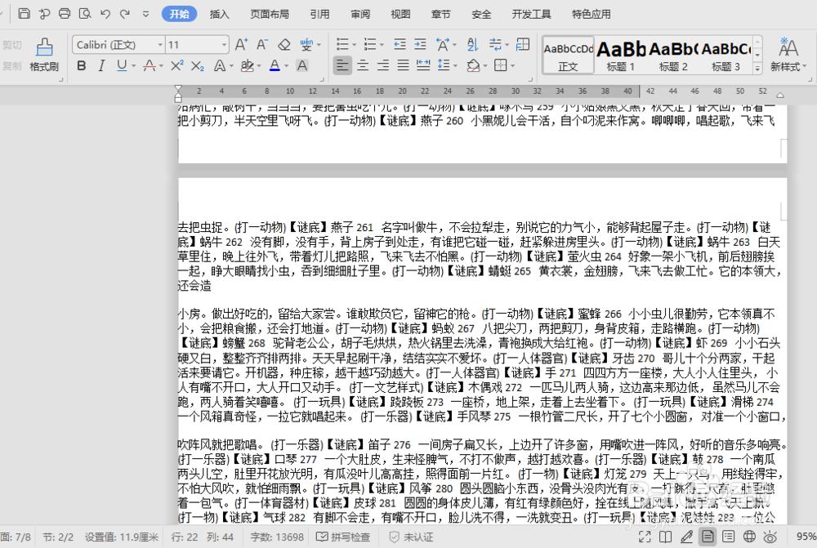Viewport: 817px width, 548px height.
Task: Select center alignment button
Action: pos(364,65)
